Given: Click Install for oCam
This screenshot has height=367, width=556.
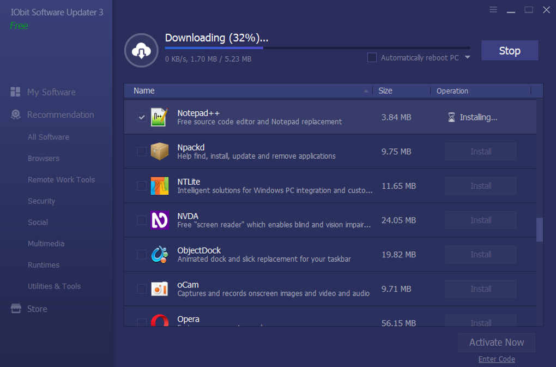Looking at the screenshot, I should click(481, 289).
